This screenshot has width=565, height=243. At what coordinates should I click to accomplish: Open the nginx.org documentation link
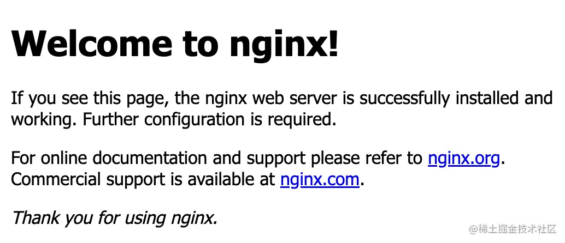pos(464,158)
